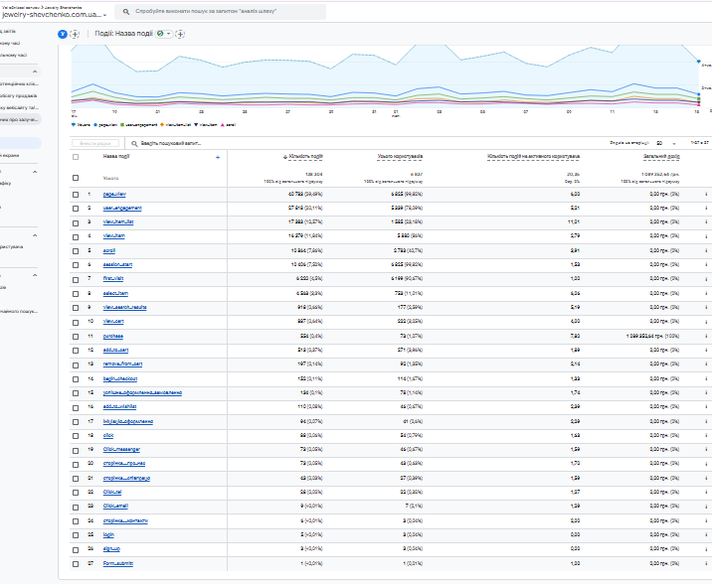Open the login event link

(108, 535)
